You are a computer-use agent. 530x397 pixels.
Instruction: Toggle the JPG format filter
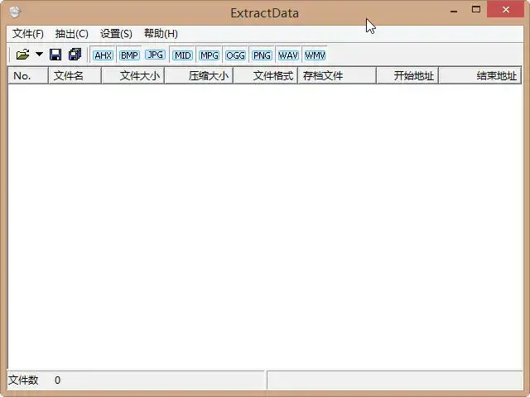pyautogui.click(x=156, y=55)
